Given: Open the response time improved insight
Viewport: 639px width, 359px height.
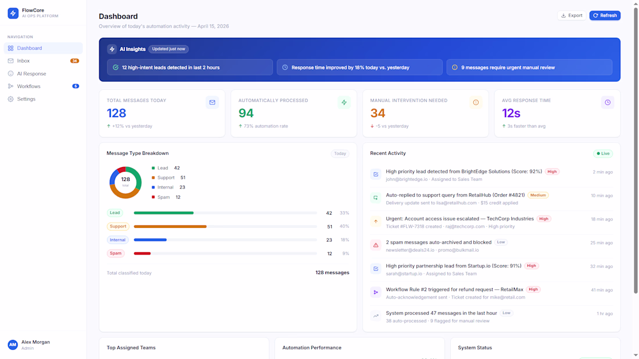Looking at the screenshot, I should 360,67.
